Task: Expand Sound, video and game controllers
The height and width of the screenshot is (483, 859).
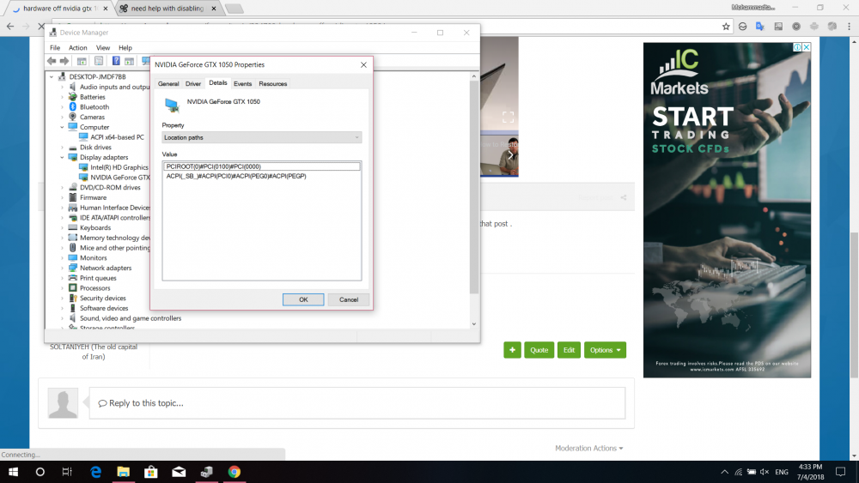Action: 62,318
